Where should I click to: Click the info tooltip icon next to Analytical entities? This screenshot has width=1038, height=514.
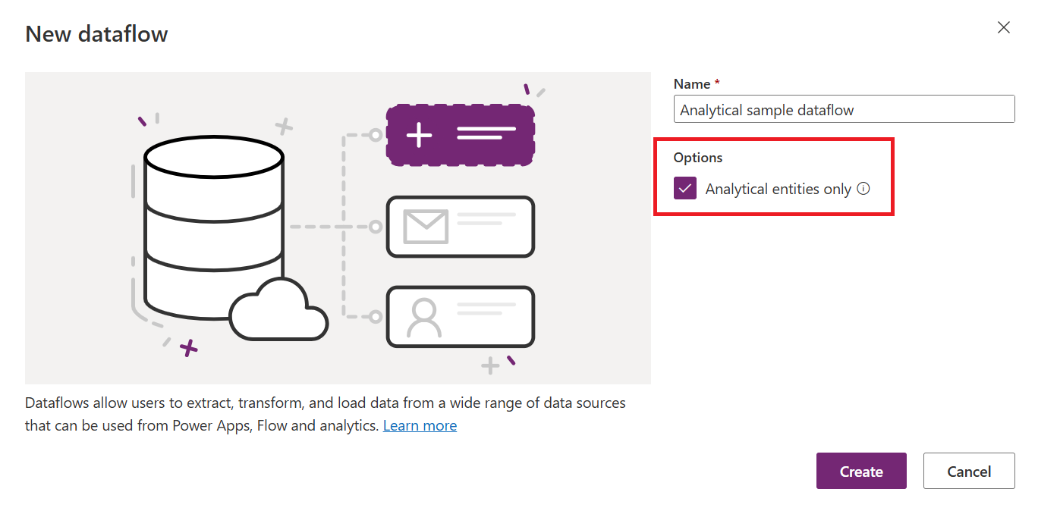coord(863,189)
